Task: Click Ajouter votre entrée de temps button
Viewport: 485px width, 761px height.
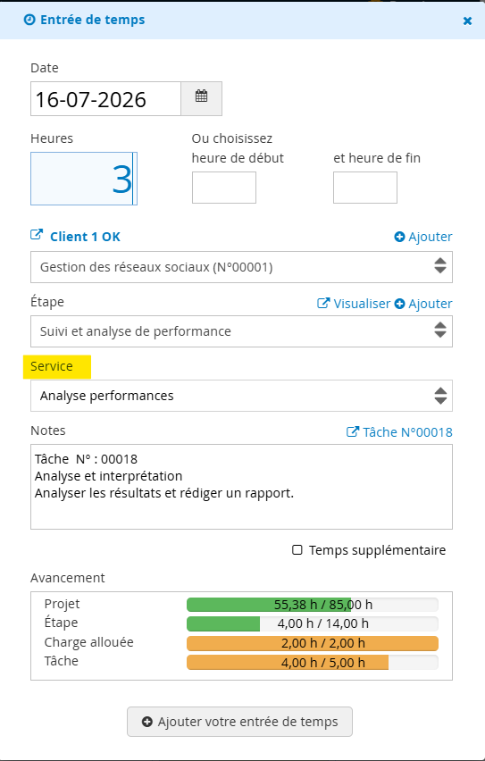Action: point(240,722)
